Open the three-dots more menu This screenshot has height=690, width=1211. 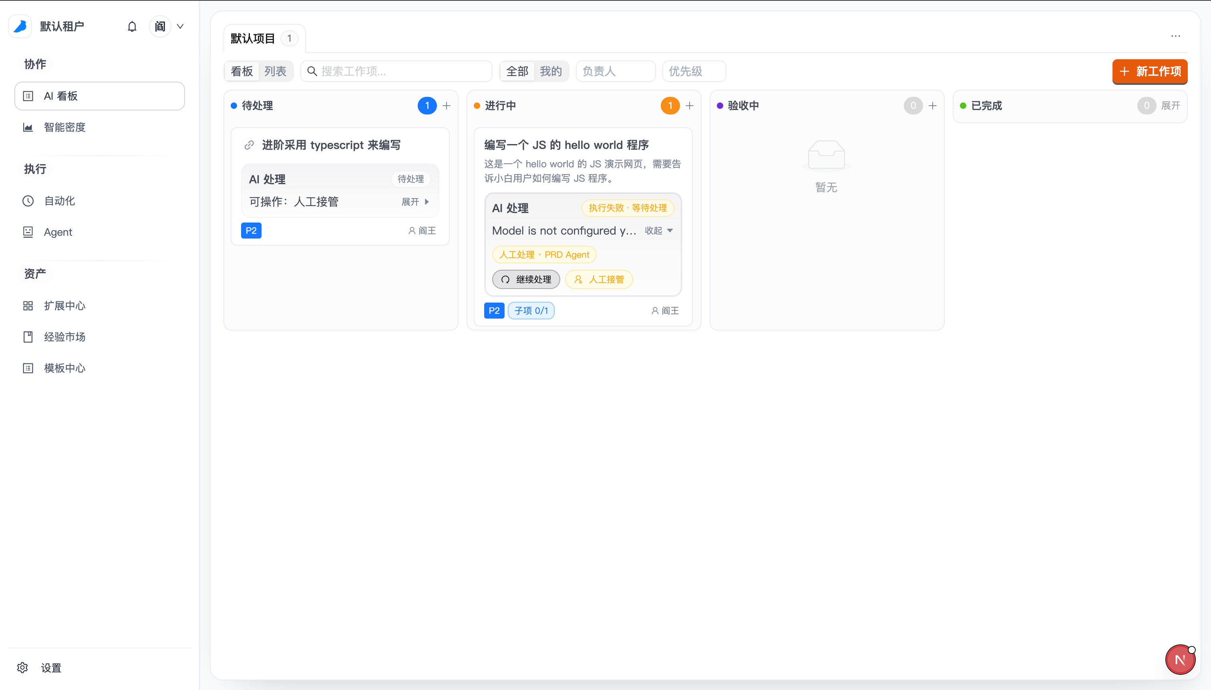pyautogui.click(x=1175, y=36)
